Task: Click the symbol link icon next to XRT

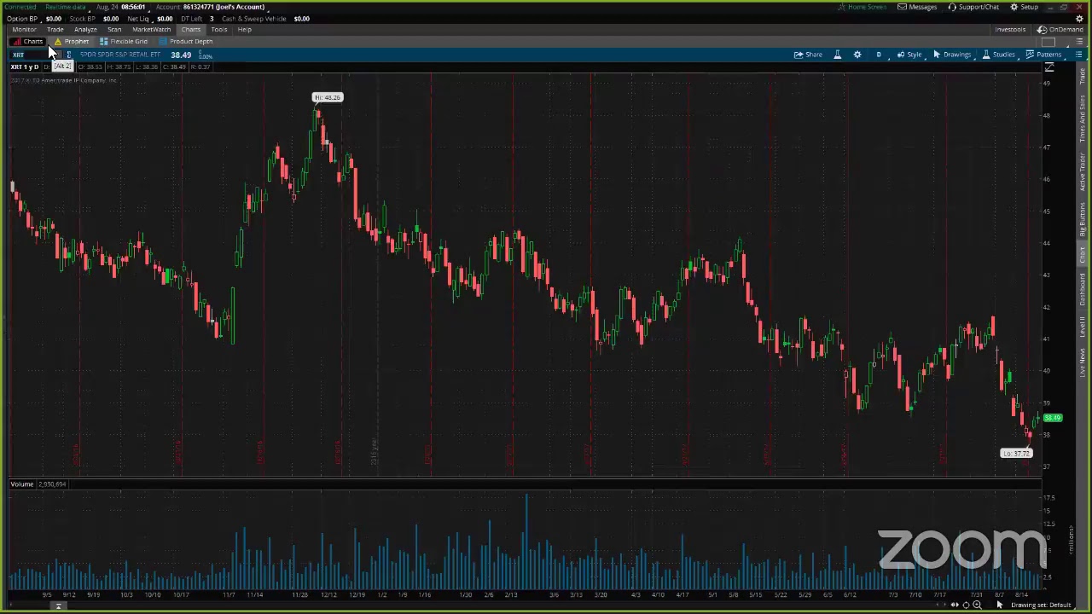Action: tap(69, 55)
